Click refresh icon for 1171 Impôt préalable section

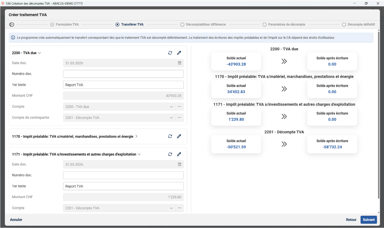170,154
